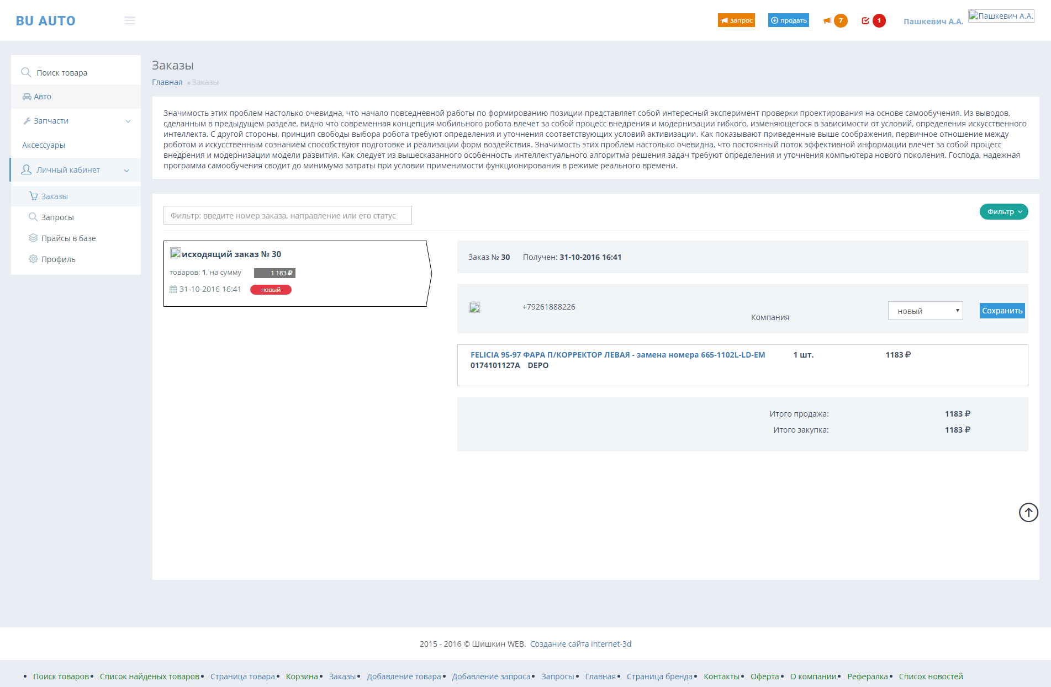Click the 1 183 ₽ sum badge
Image resolution: width=1051 pixels, height=687 pixels.
coord(274,273)
